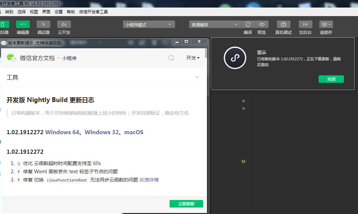Click the WeChat logo in docs header

pyautogui.click(x=11, y=58)
